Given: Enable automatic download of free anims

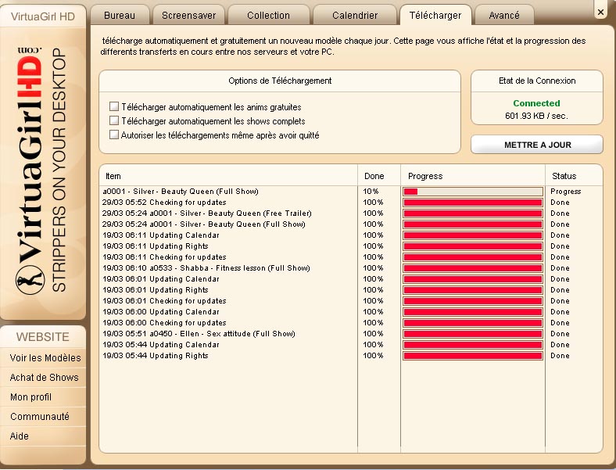Looking at the screenshot, I should pos(114,106).
